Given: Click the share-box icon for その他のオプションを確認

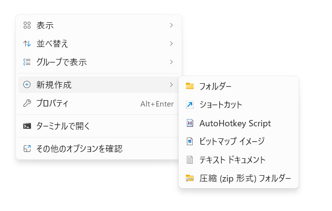Looking at the screenshot, I should tap(27, 149).
